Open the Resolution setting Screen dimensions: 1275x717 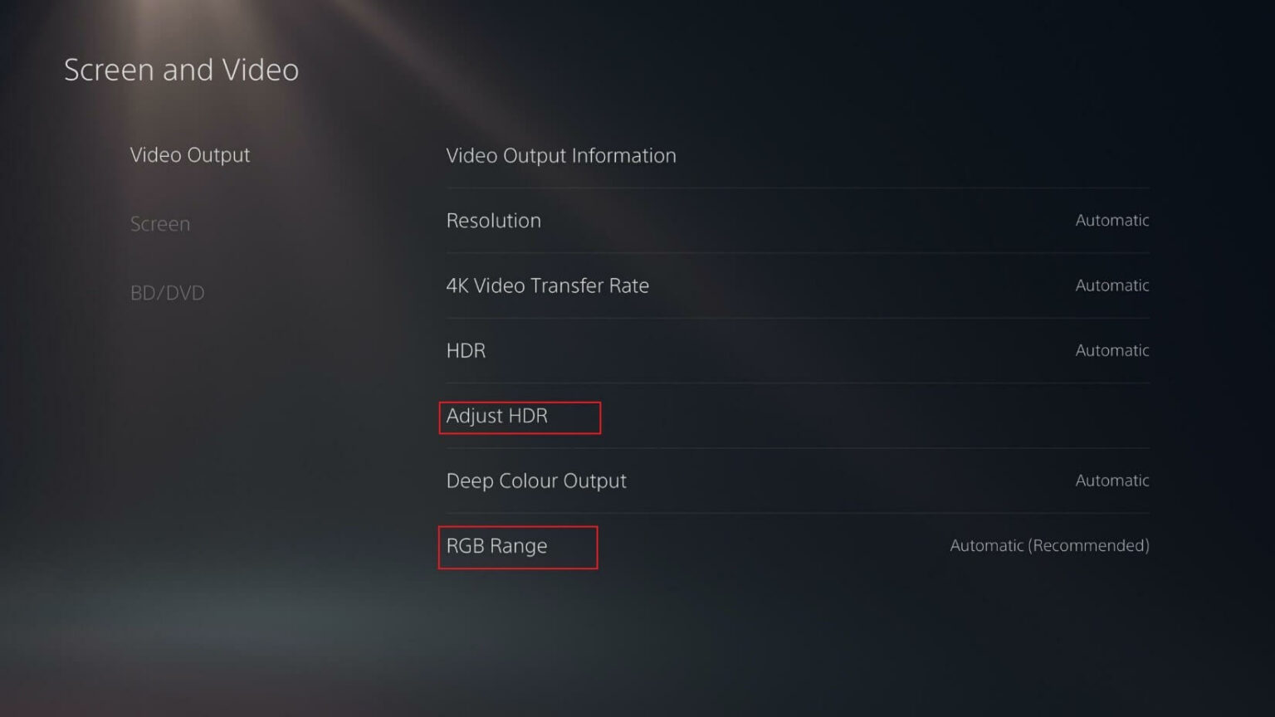click(x=494, y=221)
